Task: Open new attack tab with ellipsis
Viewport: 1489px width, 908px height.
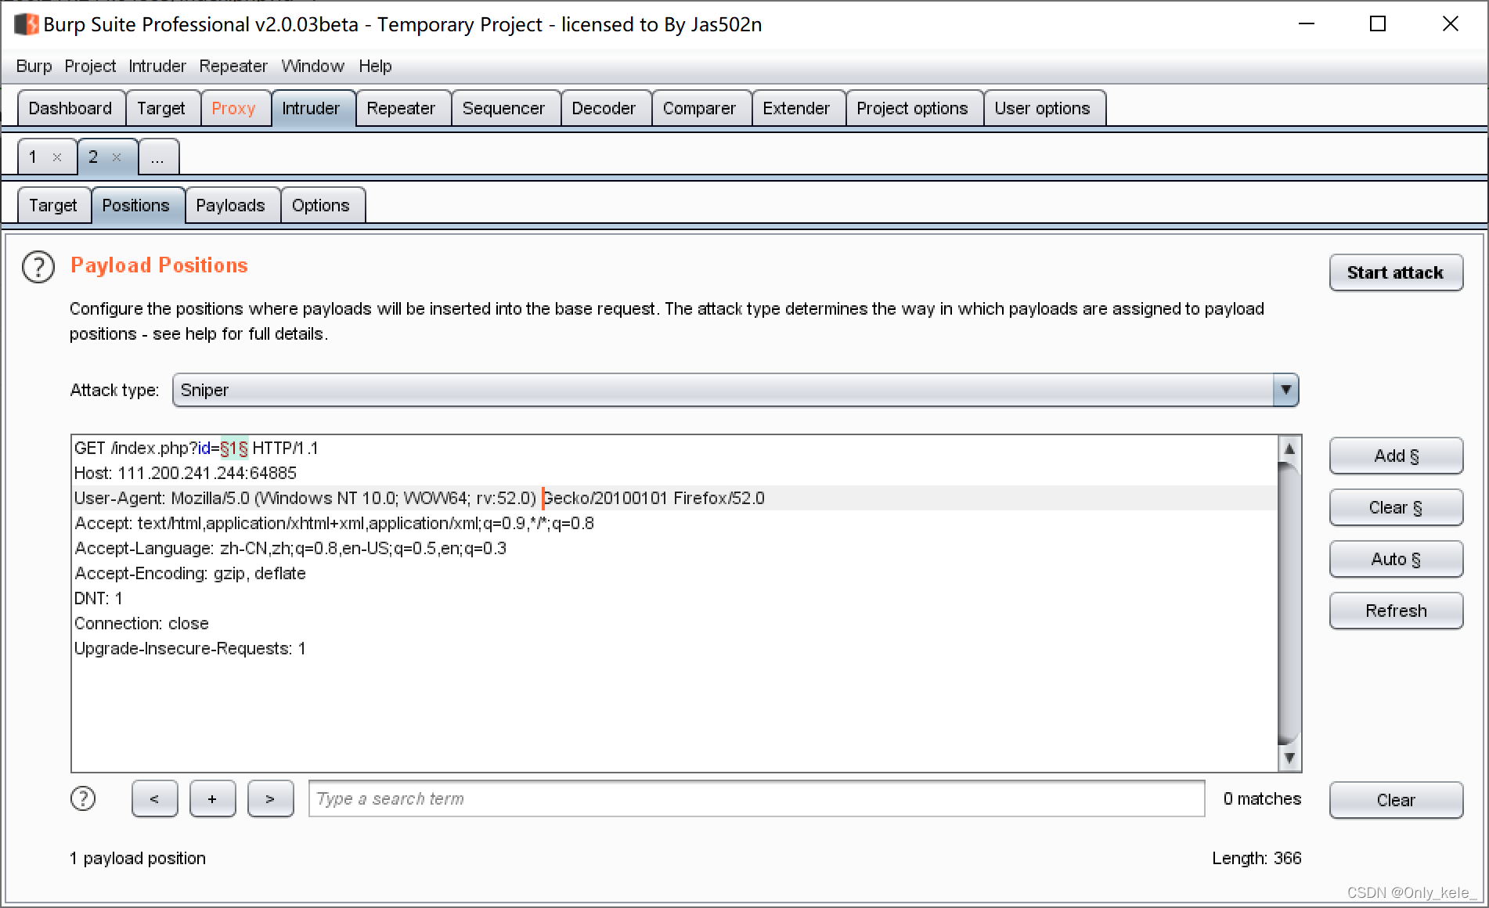Action: (157, 157)
